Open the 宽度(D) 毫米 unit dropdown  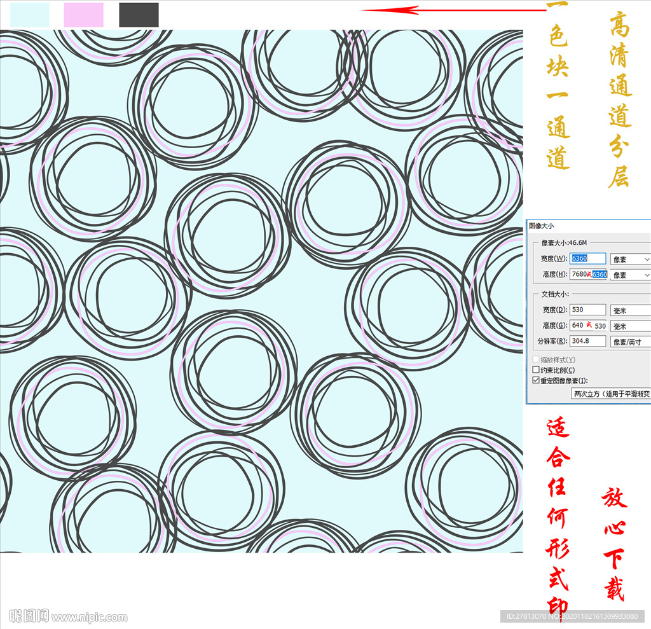click(630, 310)
